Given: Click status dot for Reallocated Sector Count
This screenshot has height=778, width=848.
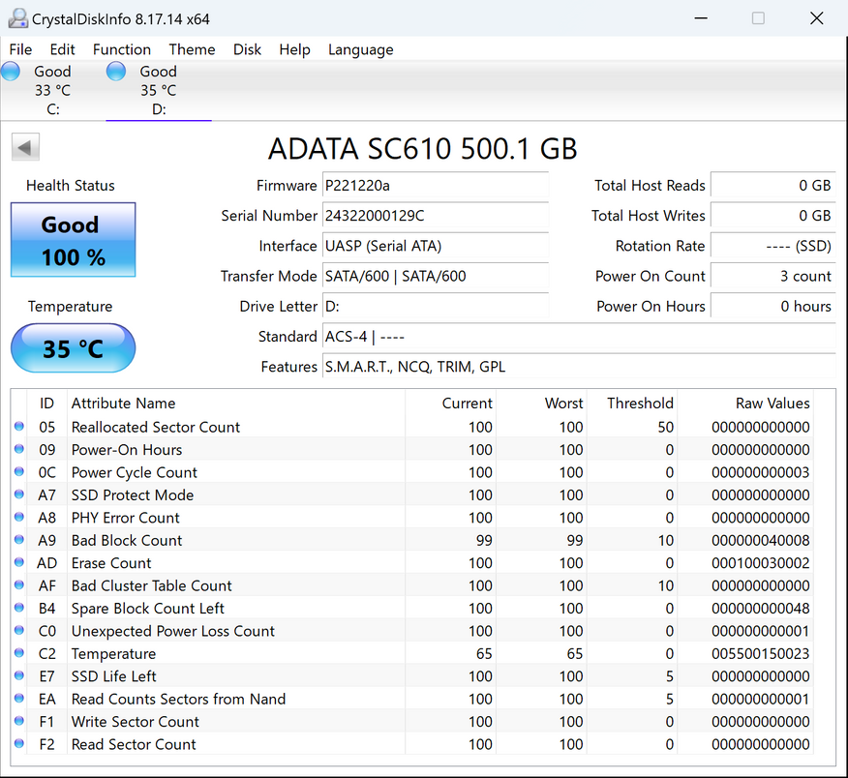Looking at the screenshot, I should pyautogui.click(x=19, y=427).
